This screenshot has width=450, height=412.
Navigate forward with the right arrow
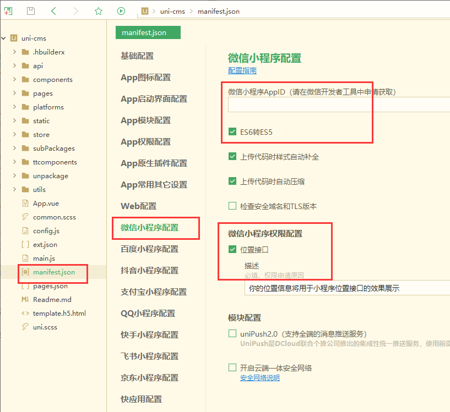[75, 11]
